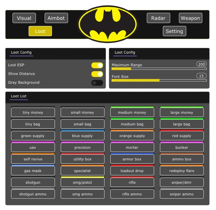
Task: Toggle red supply loot
Action: click(x=182, y=136)
